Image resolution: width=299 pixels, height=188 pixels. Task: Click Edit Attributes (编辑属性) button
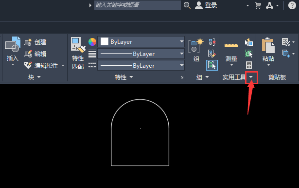click(x=41, y=66)
